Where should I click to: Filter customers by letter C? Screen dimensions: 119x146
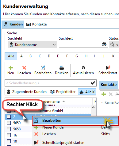coord(40,56)
